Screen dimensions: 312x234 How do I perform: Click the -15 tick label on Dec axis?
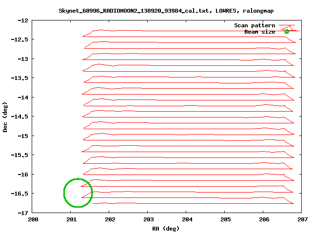click(23, 136)
